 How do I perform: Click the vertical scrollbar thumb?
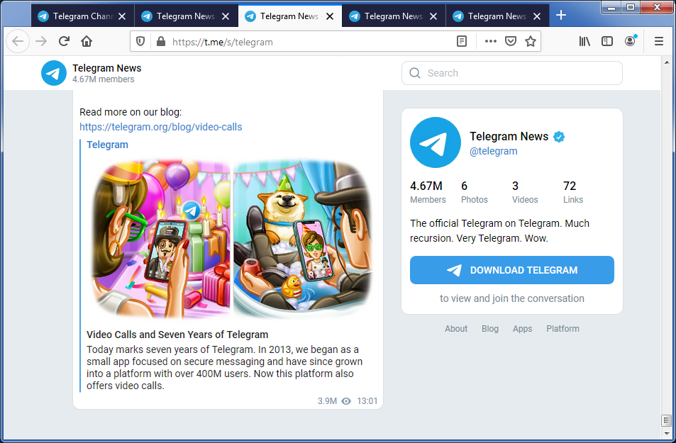667,420
